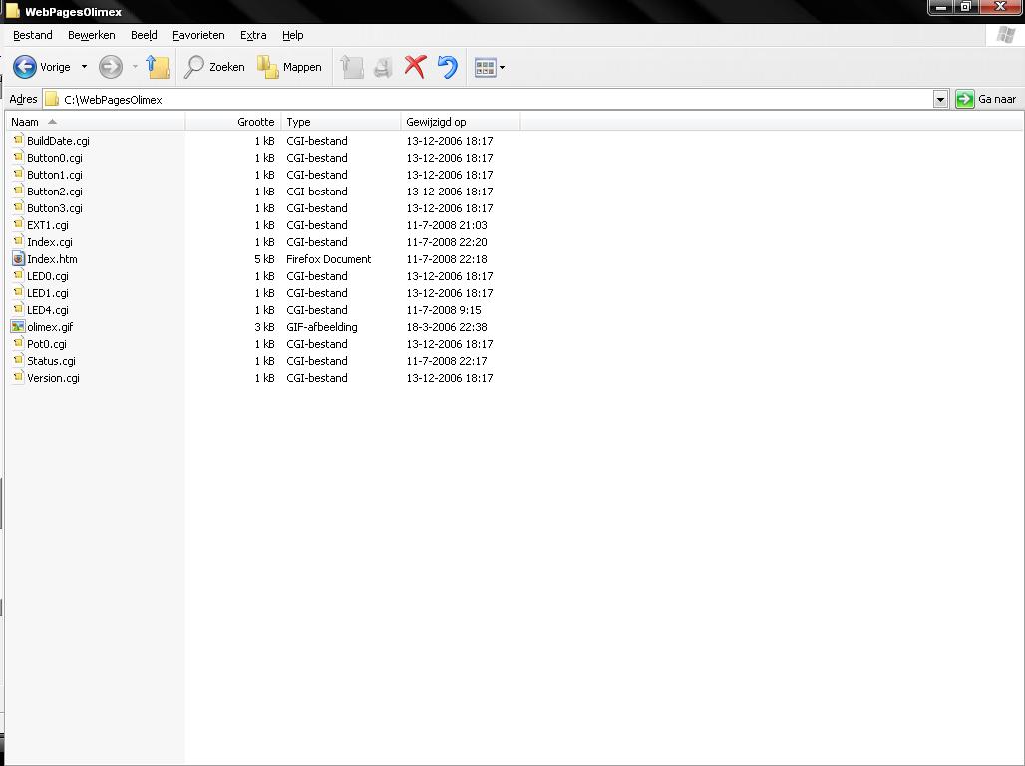Click the folder Up one level icon
This screenshot has width=1025, height=766.
pyautogui.click(x=158, y=67)
